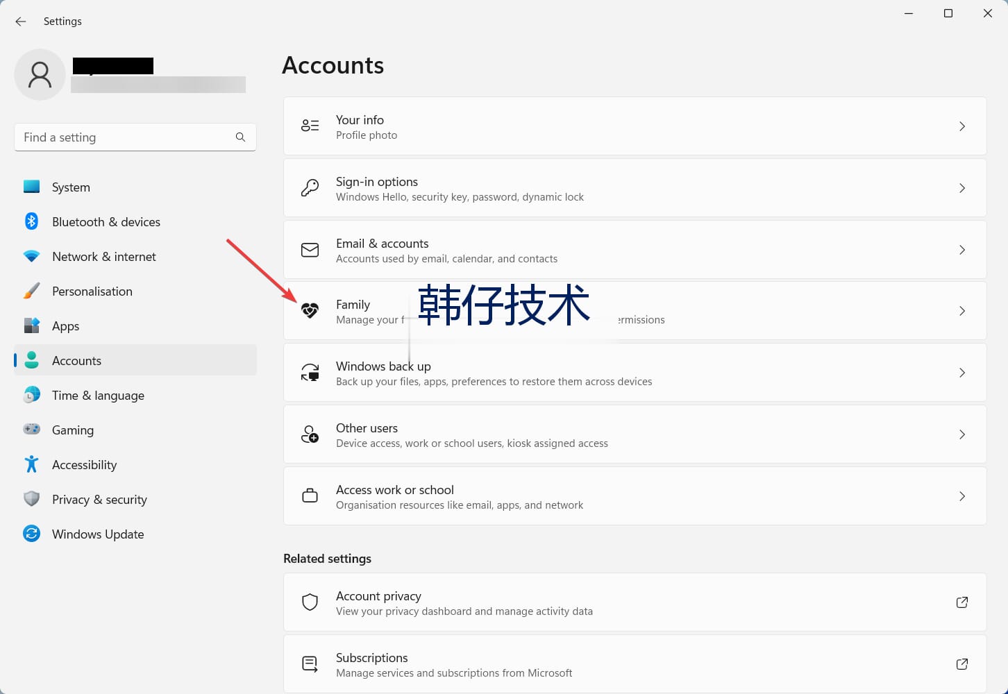Open Personalisation settings
Image resolution: width=1008 pixels, height=694 pixels.
[135, 291]
